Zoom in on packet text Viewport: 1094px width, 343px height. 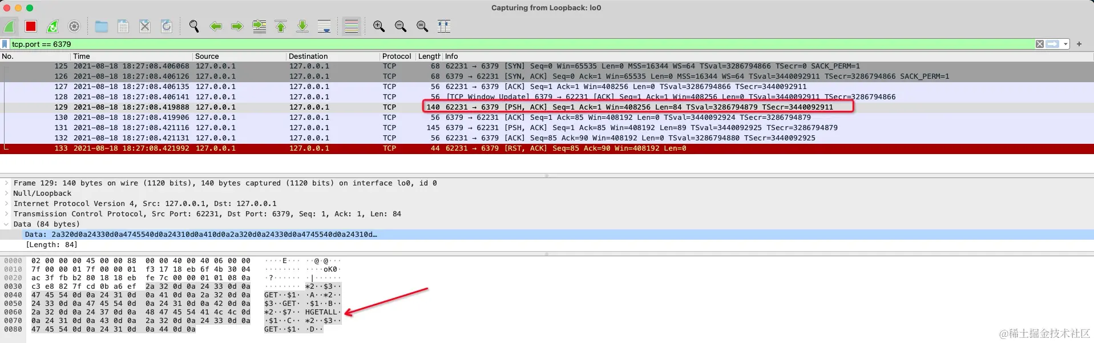point(379,26)
